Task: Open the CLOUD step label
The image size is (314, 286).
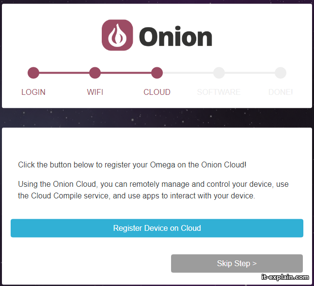Action: [157, 92]
